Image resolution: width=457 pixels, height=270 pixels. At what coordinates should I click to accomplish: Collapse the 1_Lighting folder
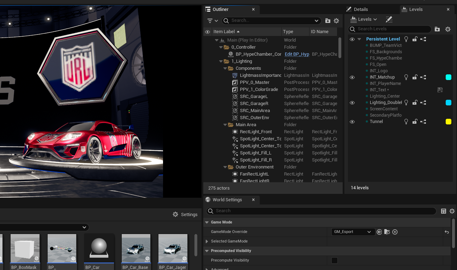point(221,61)
